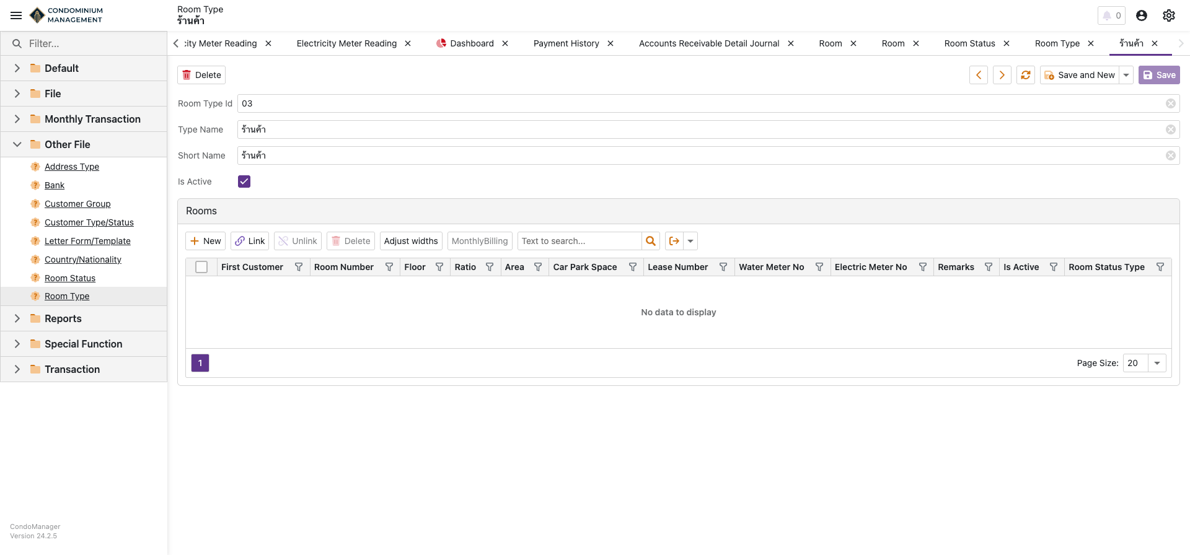Open the Save and New dropdown arrow
The image size is (1190, 555).
1126,75
